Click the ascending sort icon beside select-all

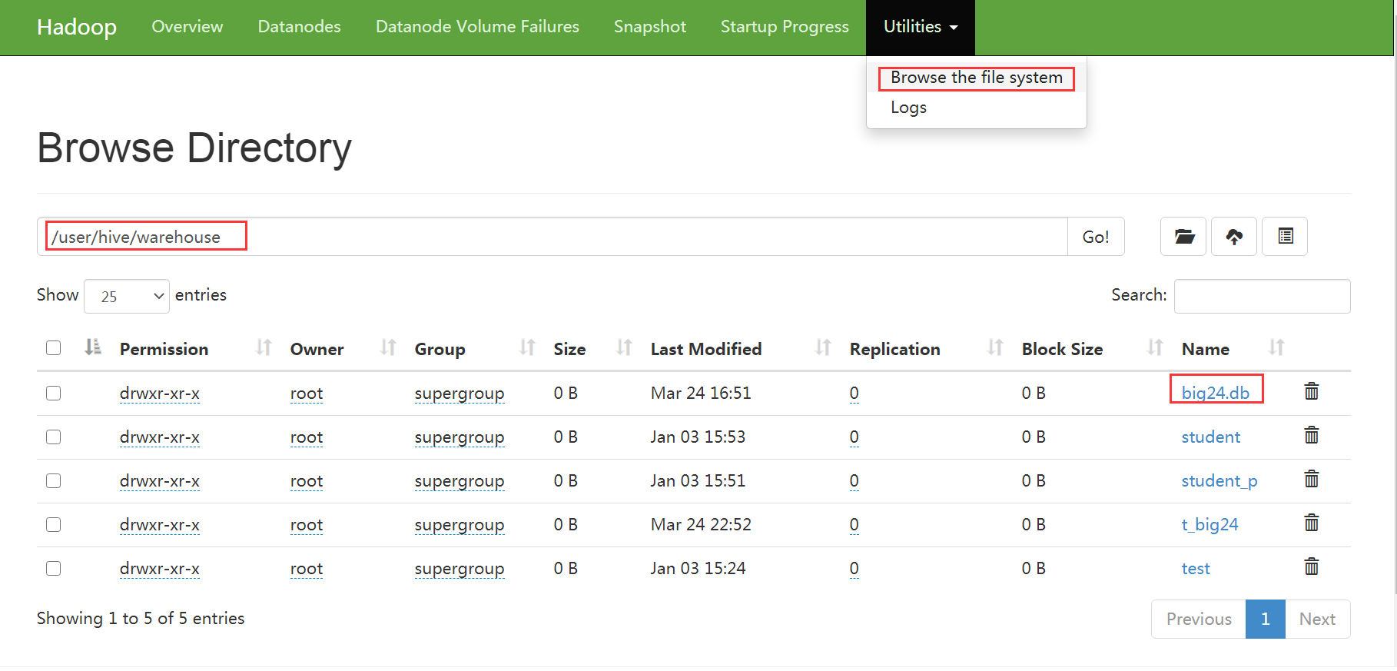(93, 347)
